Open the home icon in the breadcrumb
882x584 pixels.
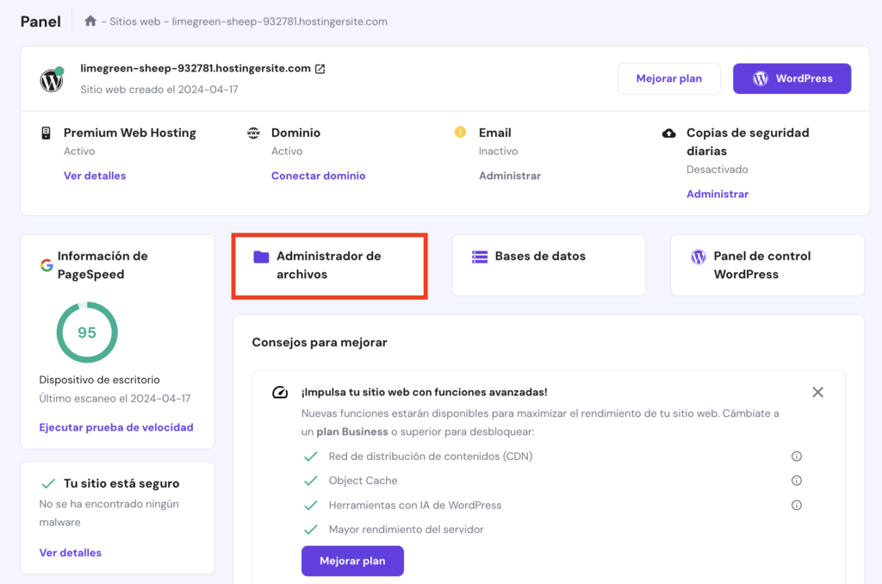coord(90,21)
